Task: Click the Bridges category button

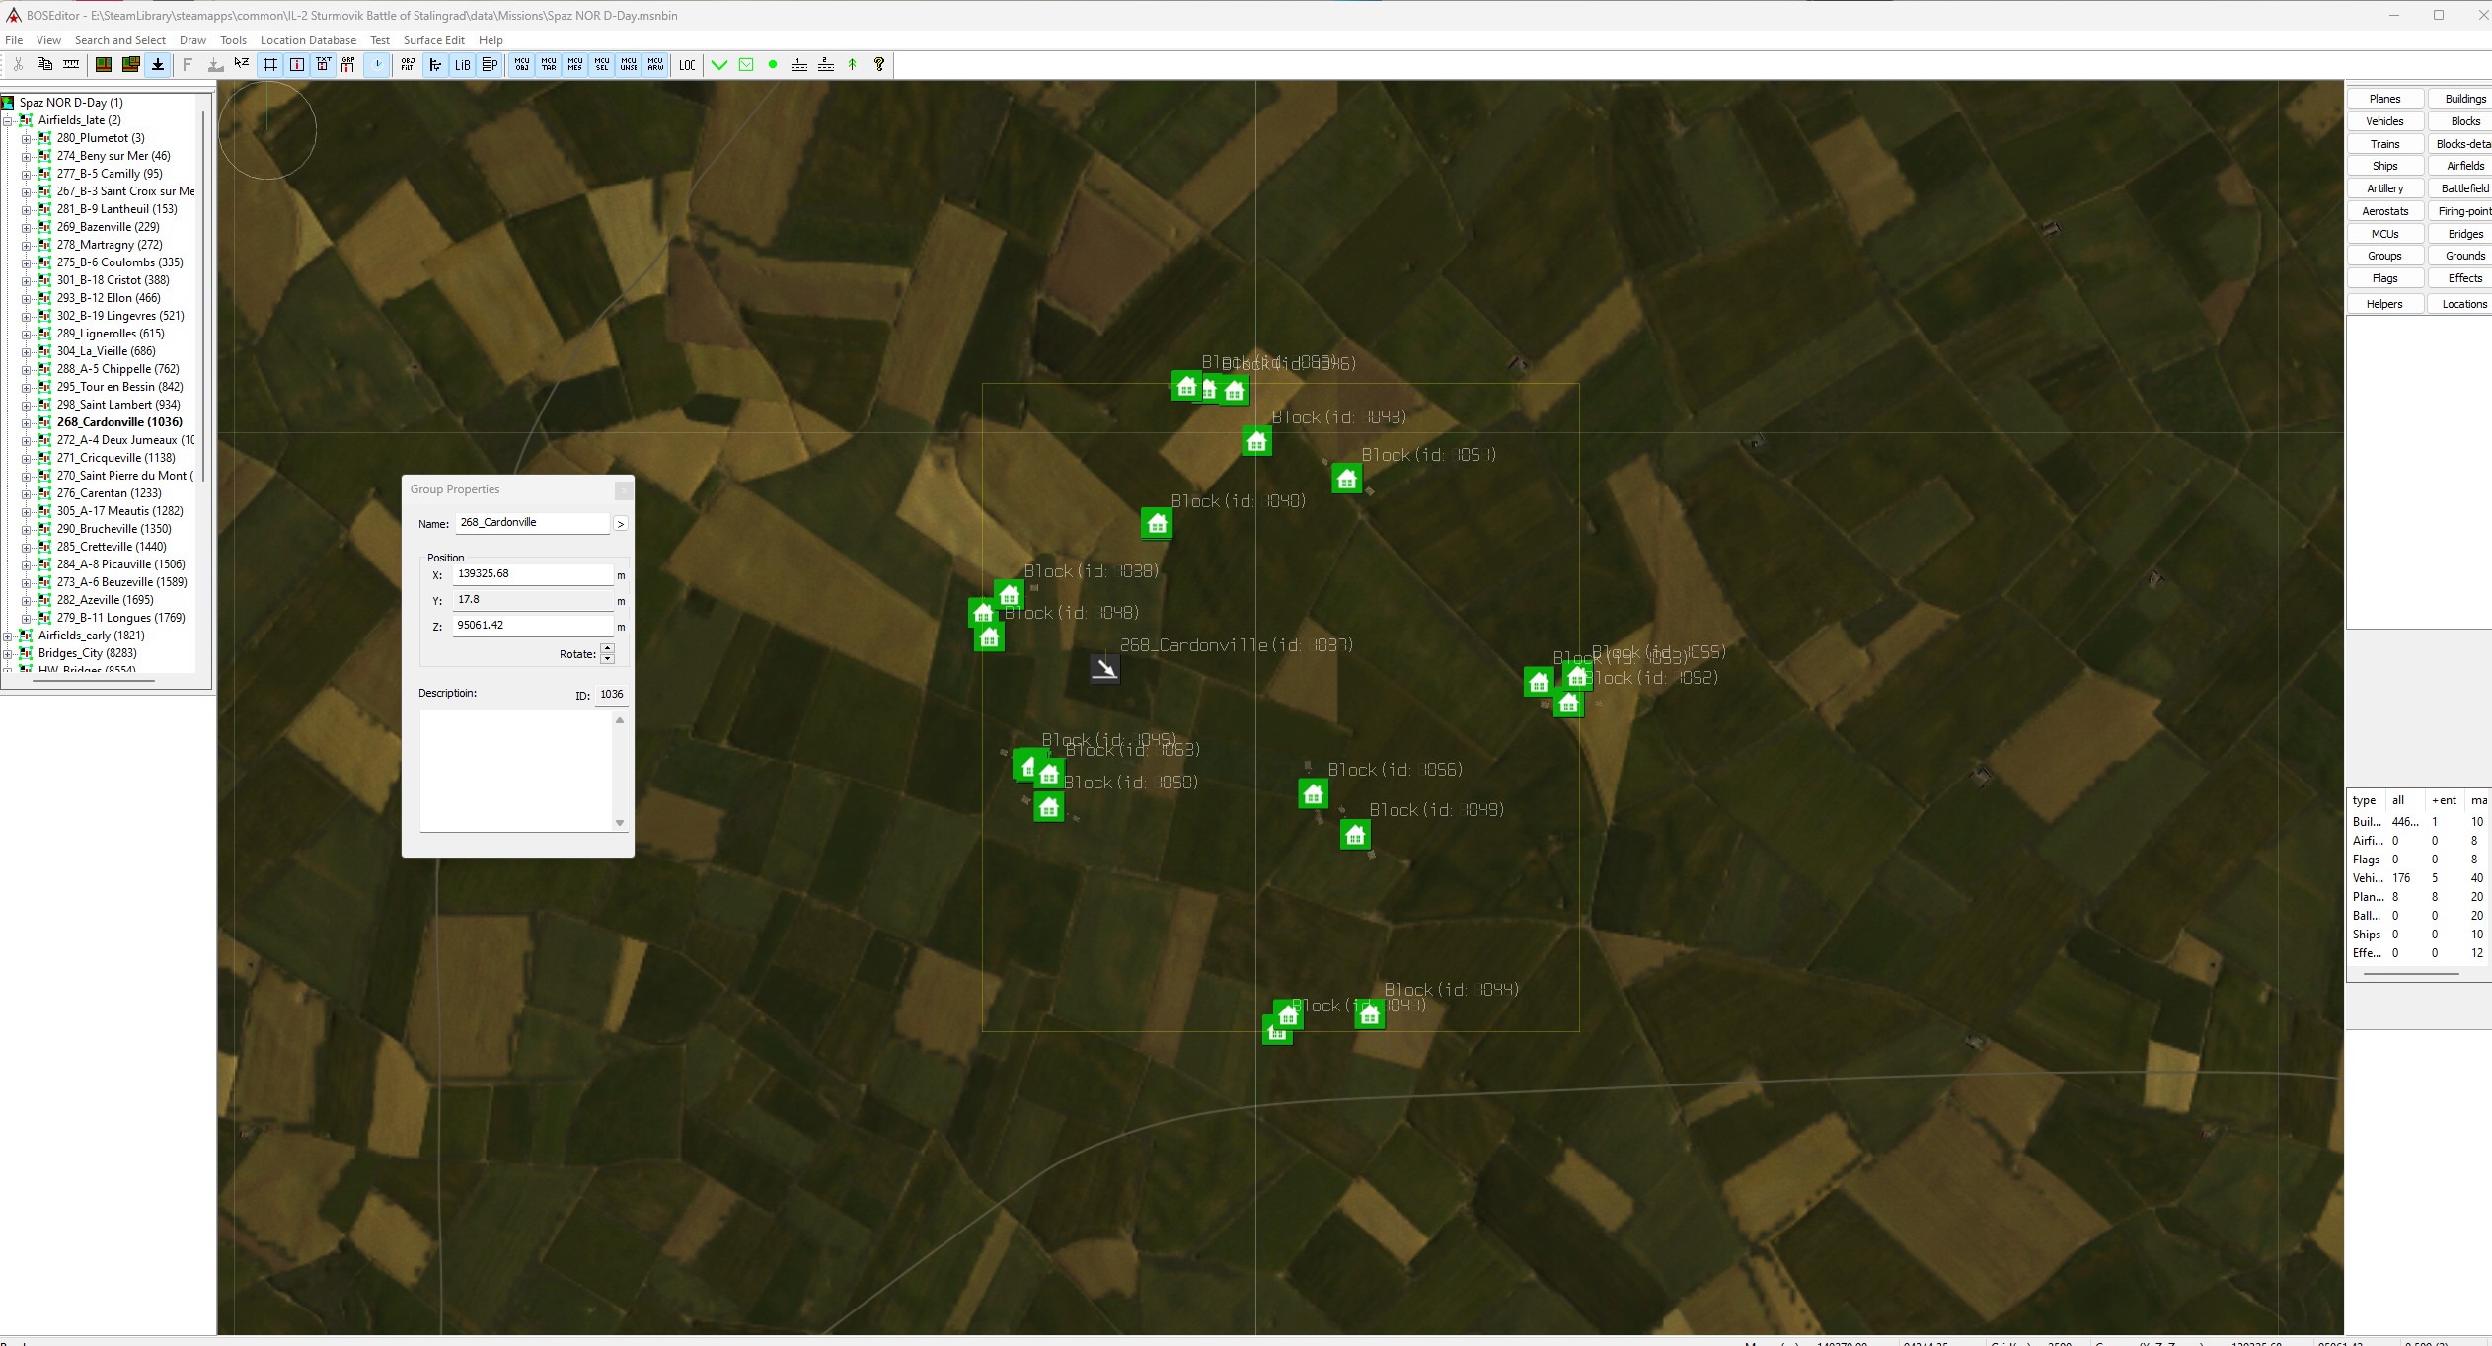Action: (x=2463, y=234)
